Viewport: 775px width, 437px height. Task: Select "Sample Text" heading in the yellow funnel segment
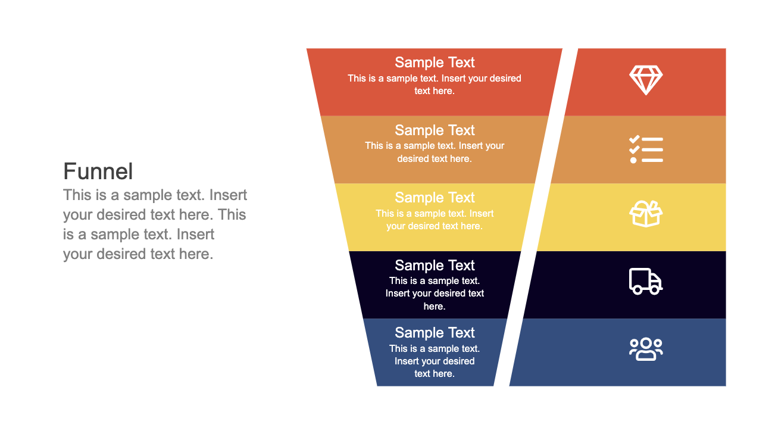click(x=435, y=198)
